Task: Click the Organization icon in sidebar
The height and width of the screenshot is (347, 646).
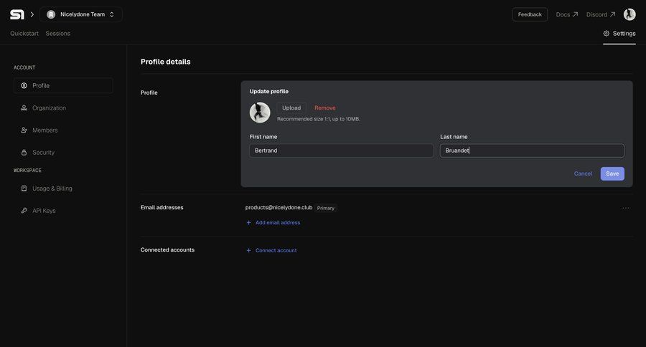Action: 24,108
